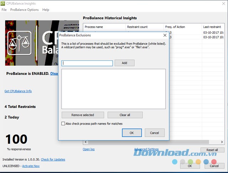This screenshot has width=228, height=173.
Task: Focus the process name input field
Action: click(x=87, y=63)
